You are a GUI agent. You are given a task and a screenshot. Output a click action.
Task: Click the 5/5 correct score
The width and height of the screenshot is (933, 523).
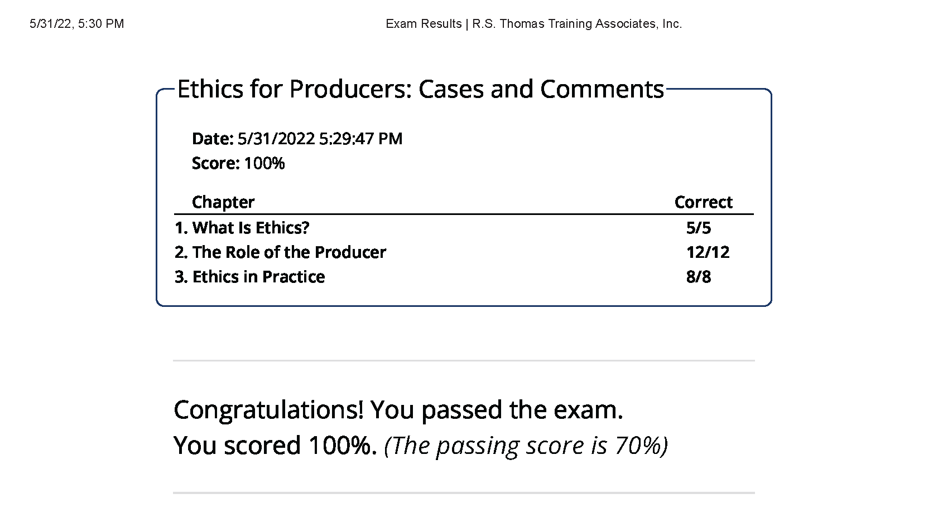(x=699, y=228)
